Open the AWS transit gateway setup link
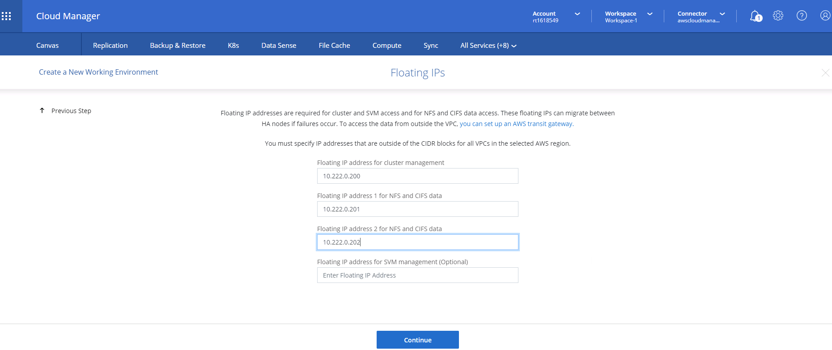The width and height of the screenshot is (832, 350). [x=516, y=124]
